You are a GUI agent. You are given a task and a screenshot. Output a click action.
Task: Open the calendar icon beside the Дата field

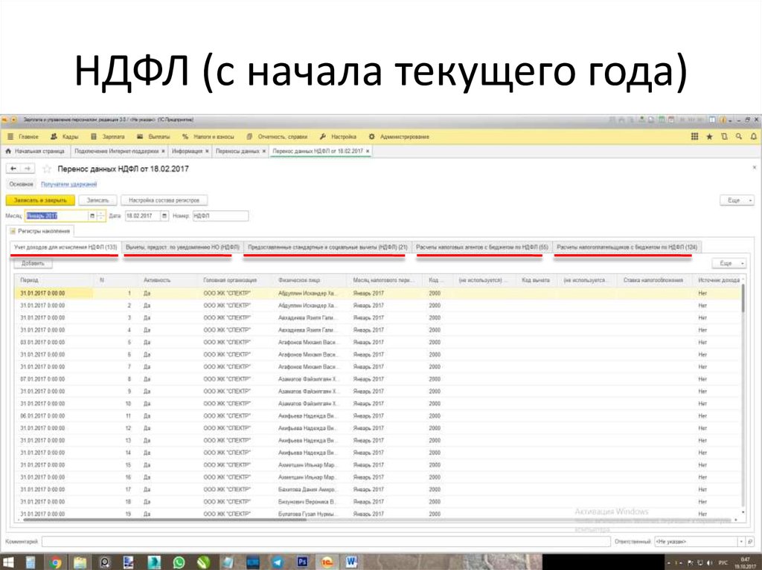click(x=164, y=215)
